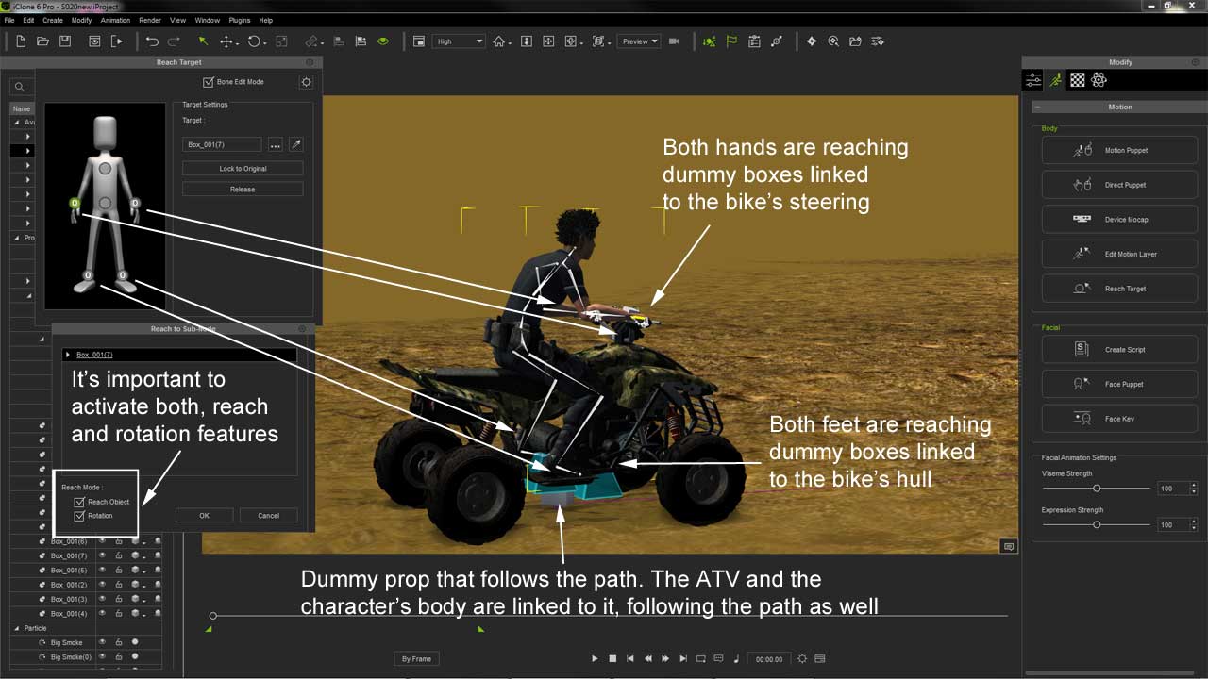The width and height of the screenshot is (1208, 679).
Task: Adjust the Viseme Strength slider handle
Action: 1097,489
